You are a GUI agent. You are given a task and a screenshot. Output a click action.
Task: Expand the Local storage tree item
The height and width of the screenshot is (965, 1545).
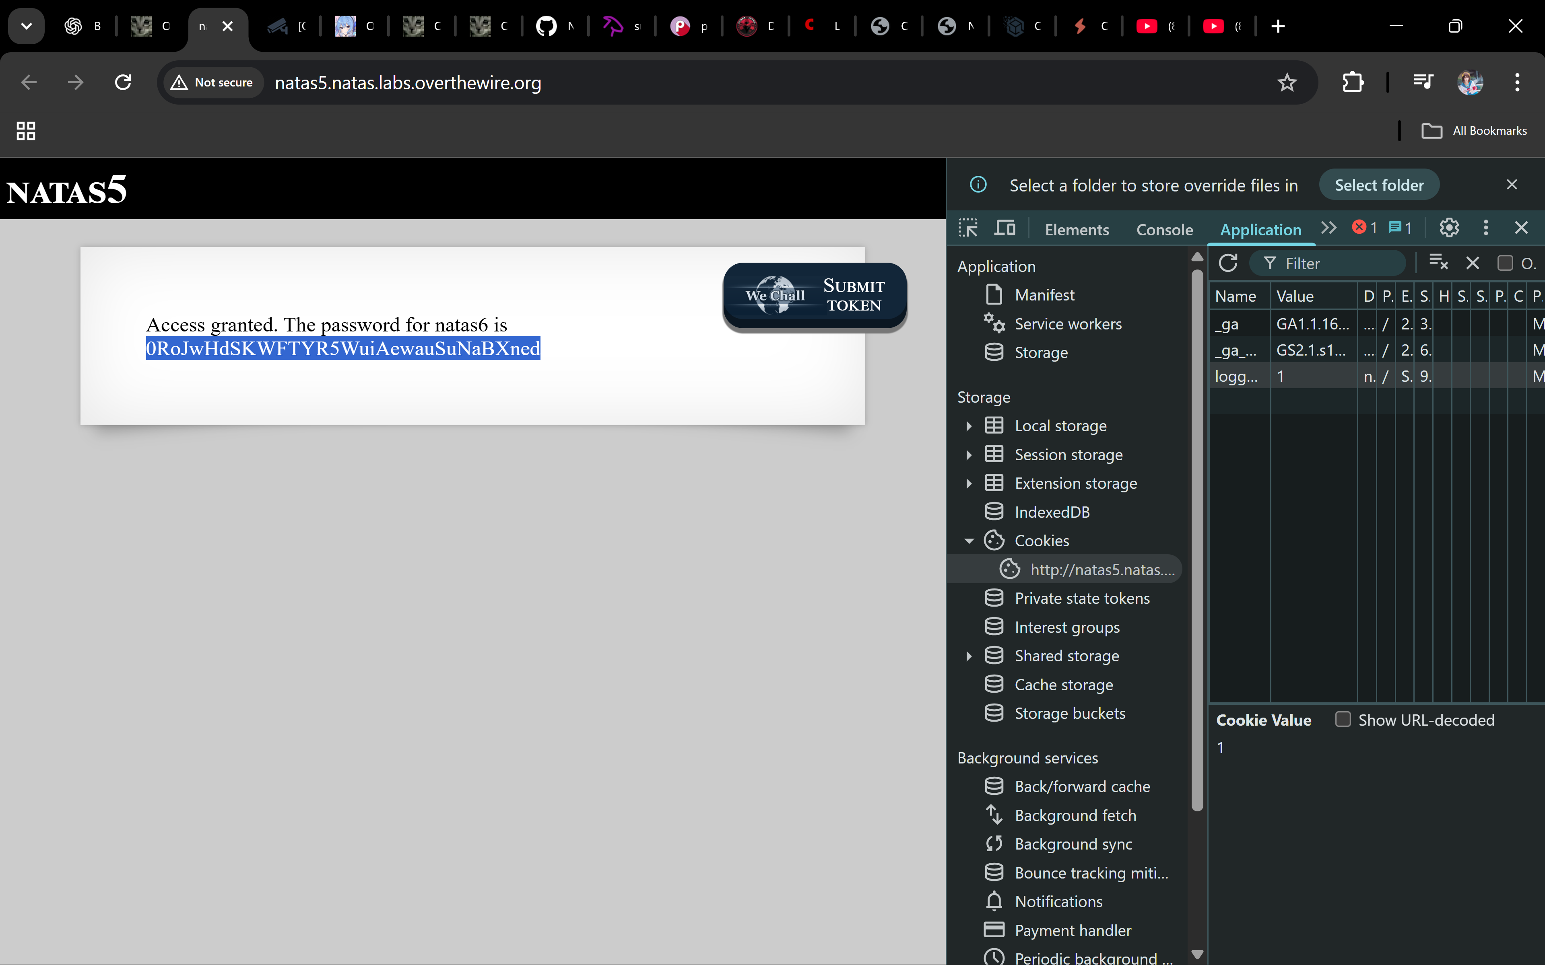point(969,426)
